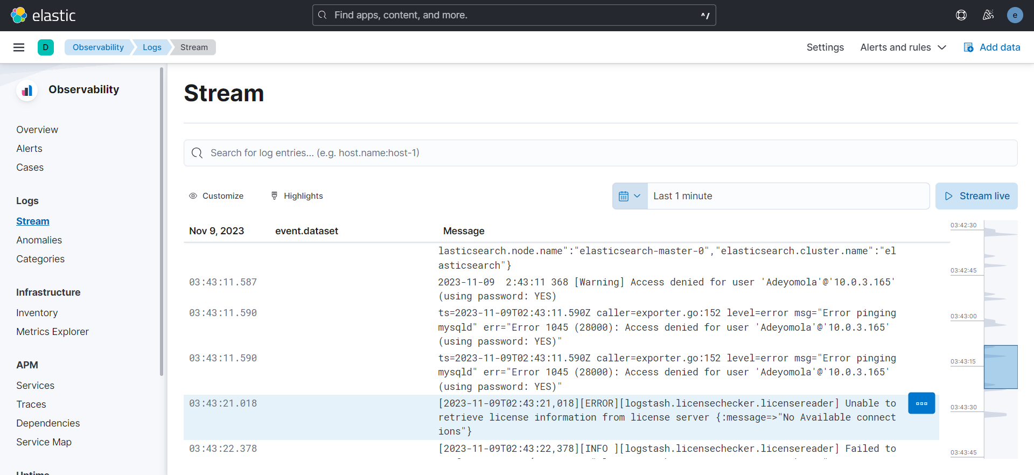Click the highlighted minimap time window
Image resolution: width=1034 pixels, height=475 pixels.
(x=1001, y=367)
